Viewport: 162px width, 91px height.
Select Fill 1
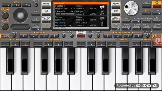[x=81, y=44]
